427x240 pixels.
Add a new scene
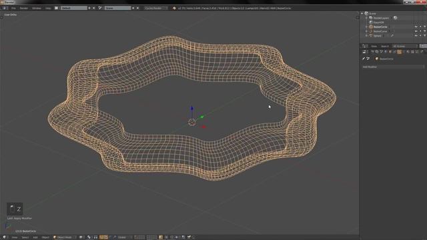point(133,8)
